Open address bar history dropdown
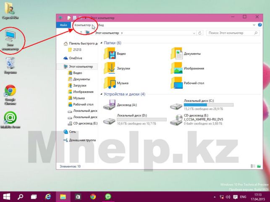This screenshot has width=270, height=202. (194, 33)
